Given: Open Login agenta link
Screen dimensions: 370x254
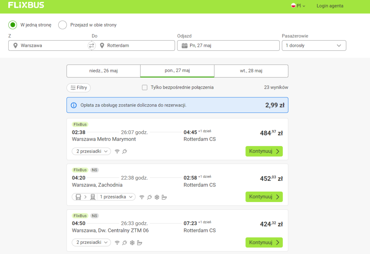Looking at the screenshot, I should pyautogui.click(x=330, y=6).
